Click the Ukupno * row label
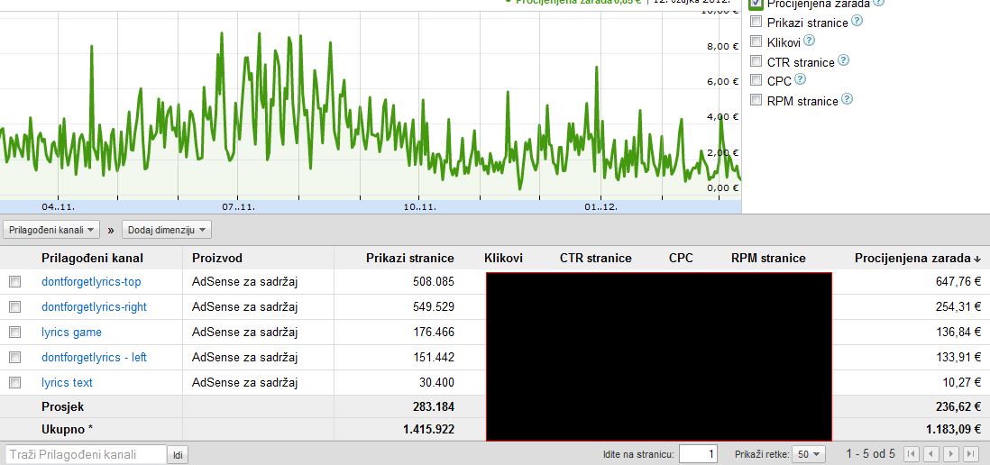The height and width of the screenshot is (465, 990). pos(67,429)
